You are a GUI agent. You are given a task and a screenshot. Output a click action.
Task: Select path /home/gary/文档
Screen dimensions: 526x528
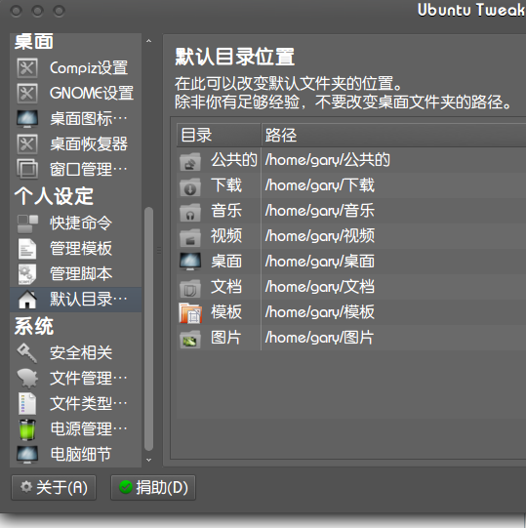(x=319, y=287)
